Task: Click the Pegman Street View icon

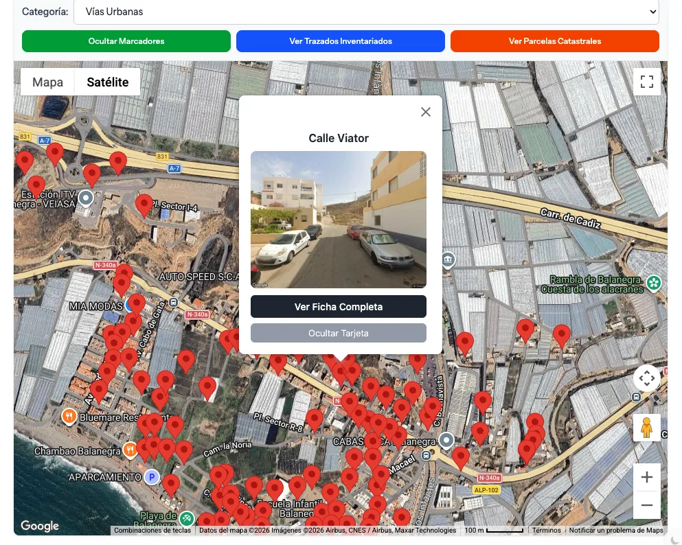Action: (x=646, y=428)
